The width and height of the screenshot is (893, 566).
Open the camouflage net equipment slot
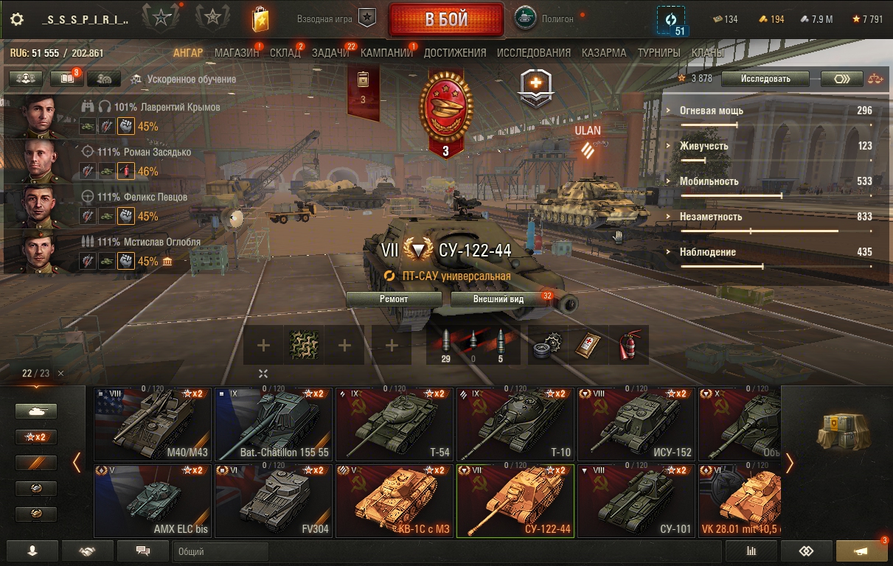303,345
